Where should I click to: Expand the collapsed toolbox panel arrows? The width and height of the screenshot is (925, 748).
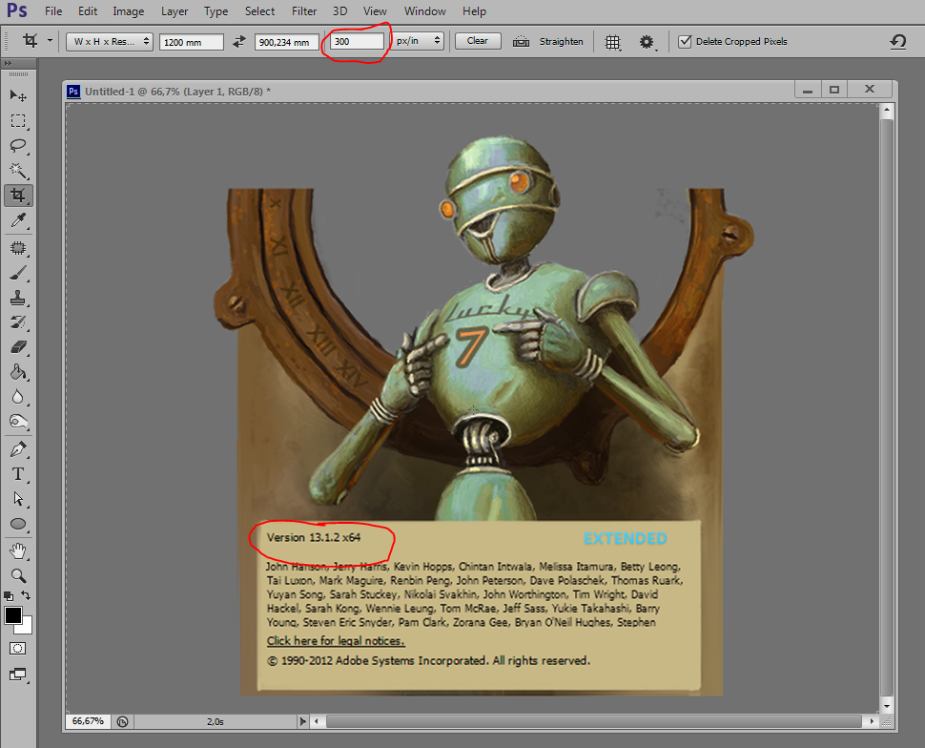(x=7, y=63)
